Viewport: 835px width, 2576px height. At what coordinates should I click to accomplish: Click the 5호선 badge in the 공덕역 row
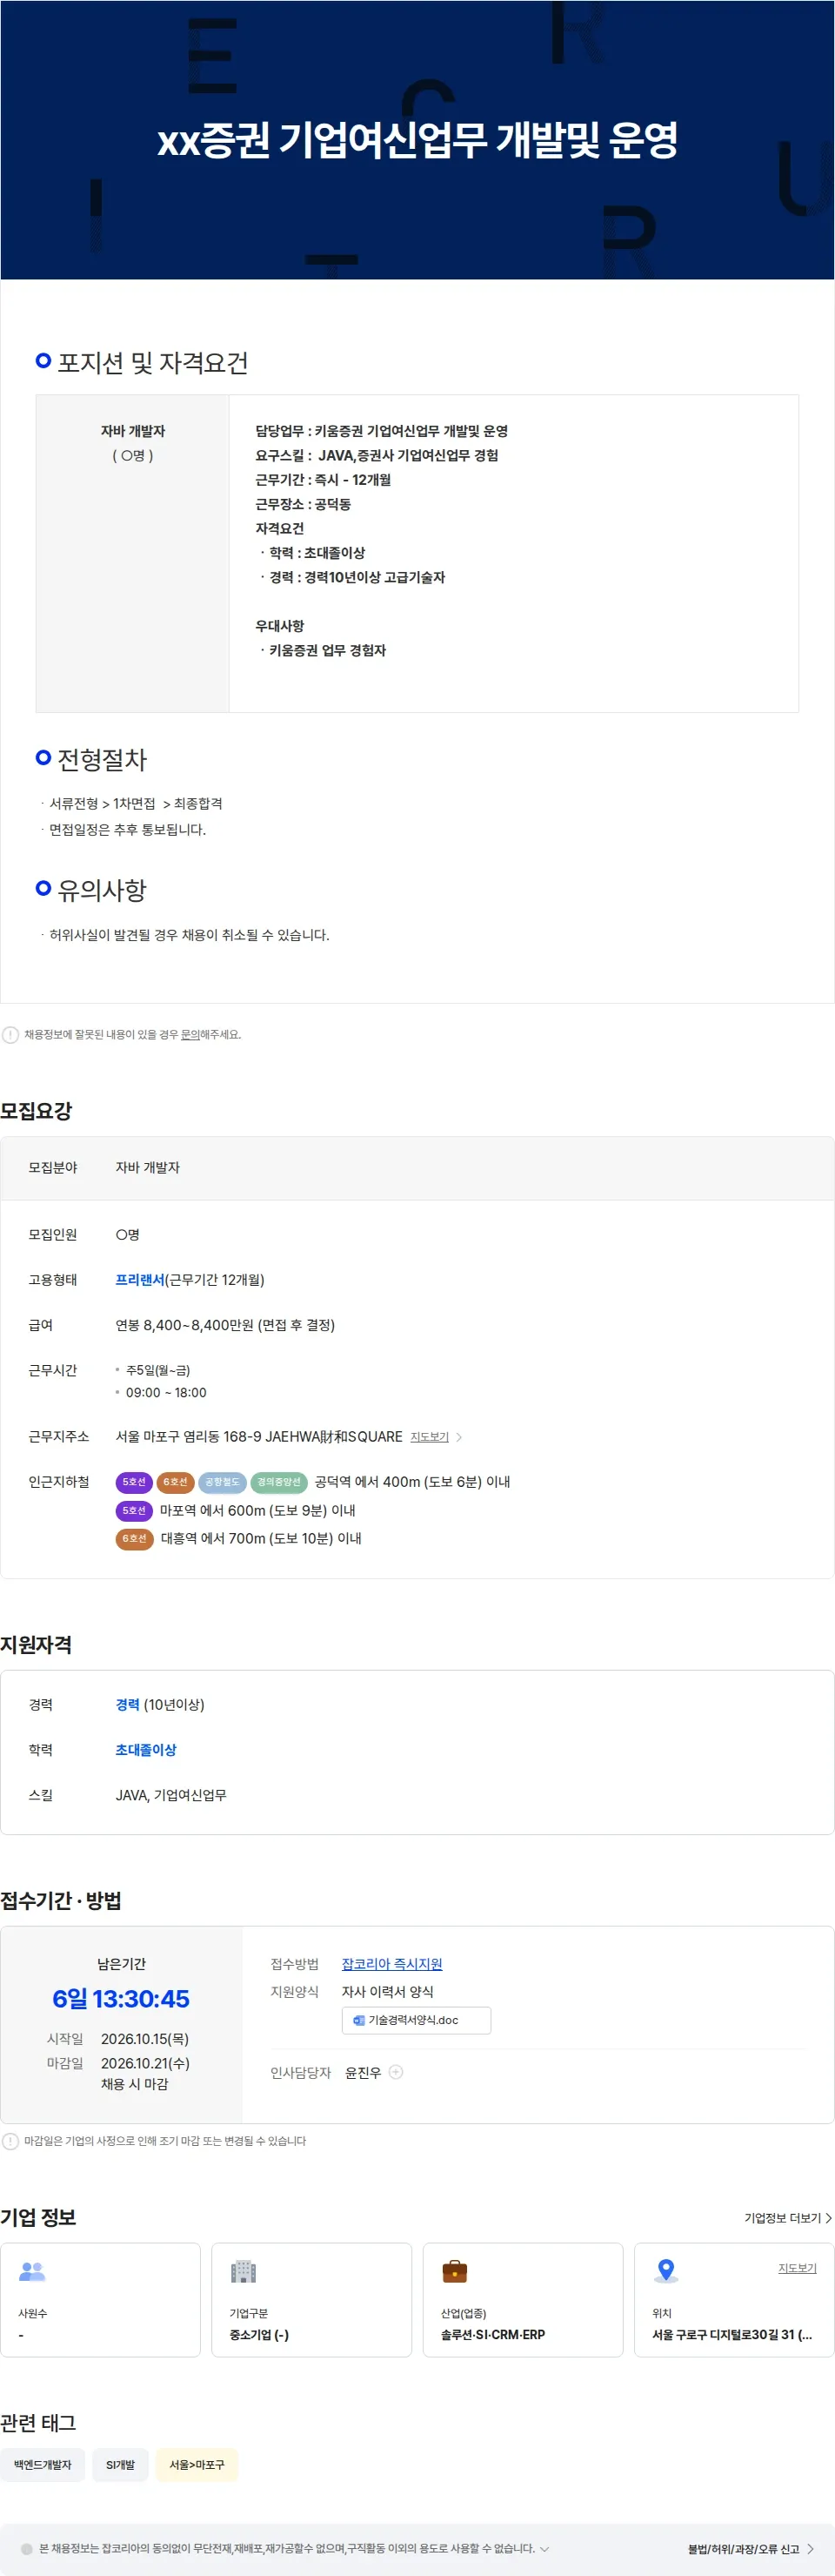point(134,1482)
